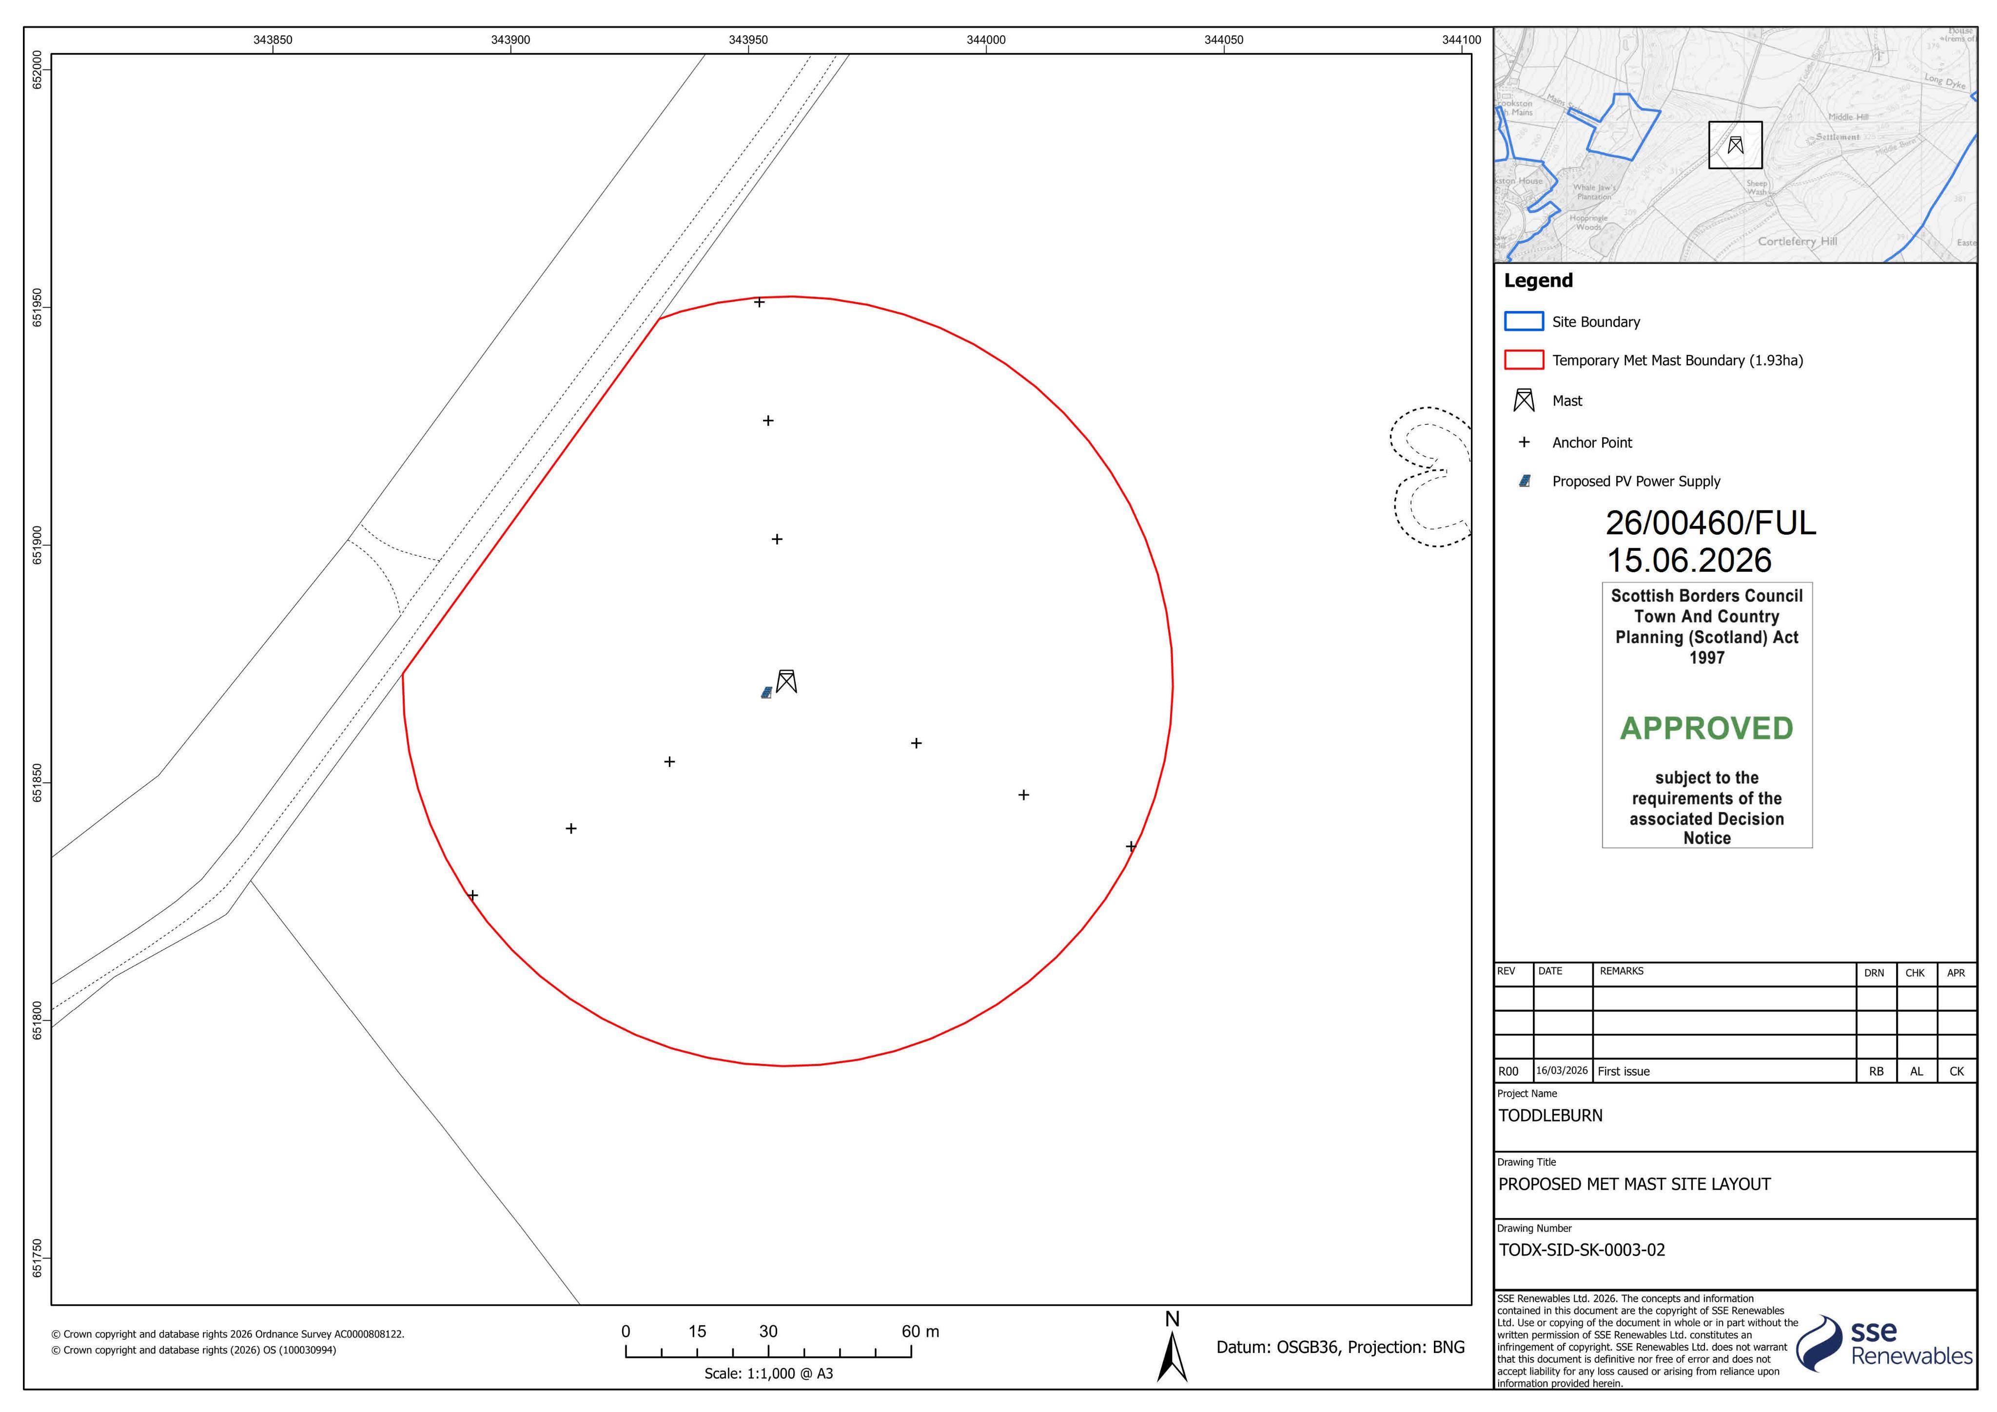Click the Temporary Met Mast Boundary (1.93ha) label
Viewport: 1997px width, 1412px height.
1678,360
